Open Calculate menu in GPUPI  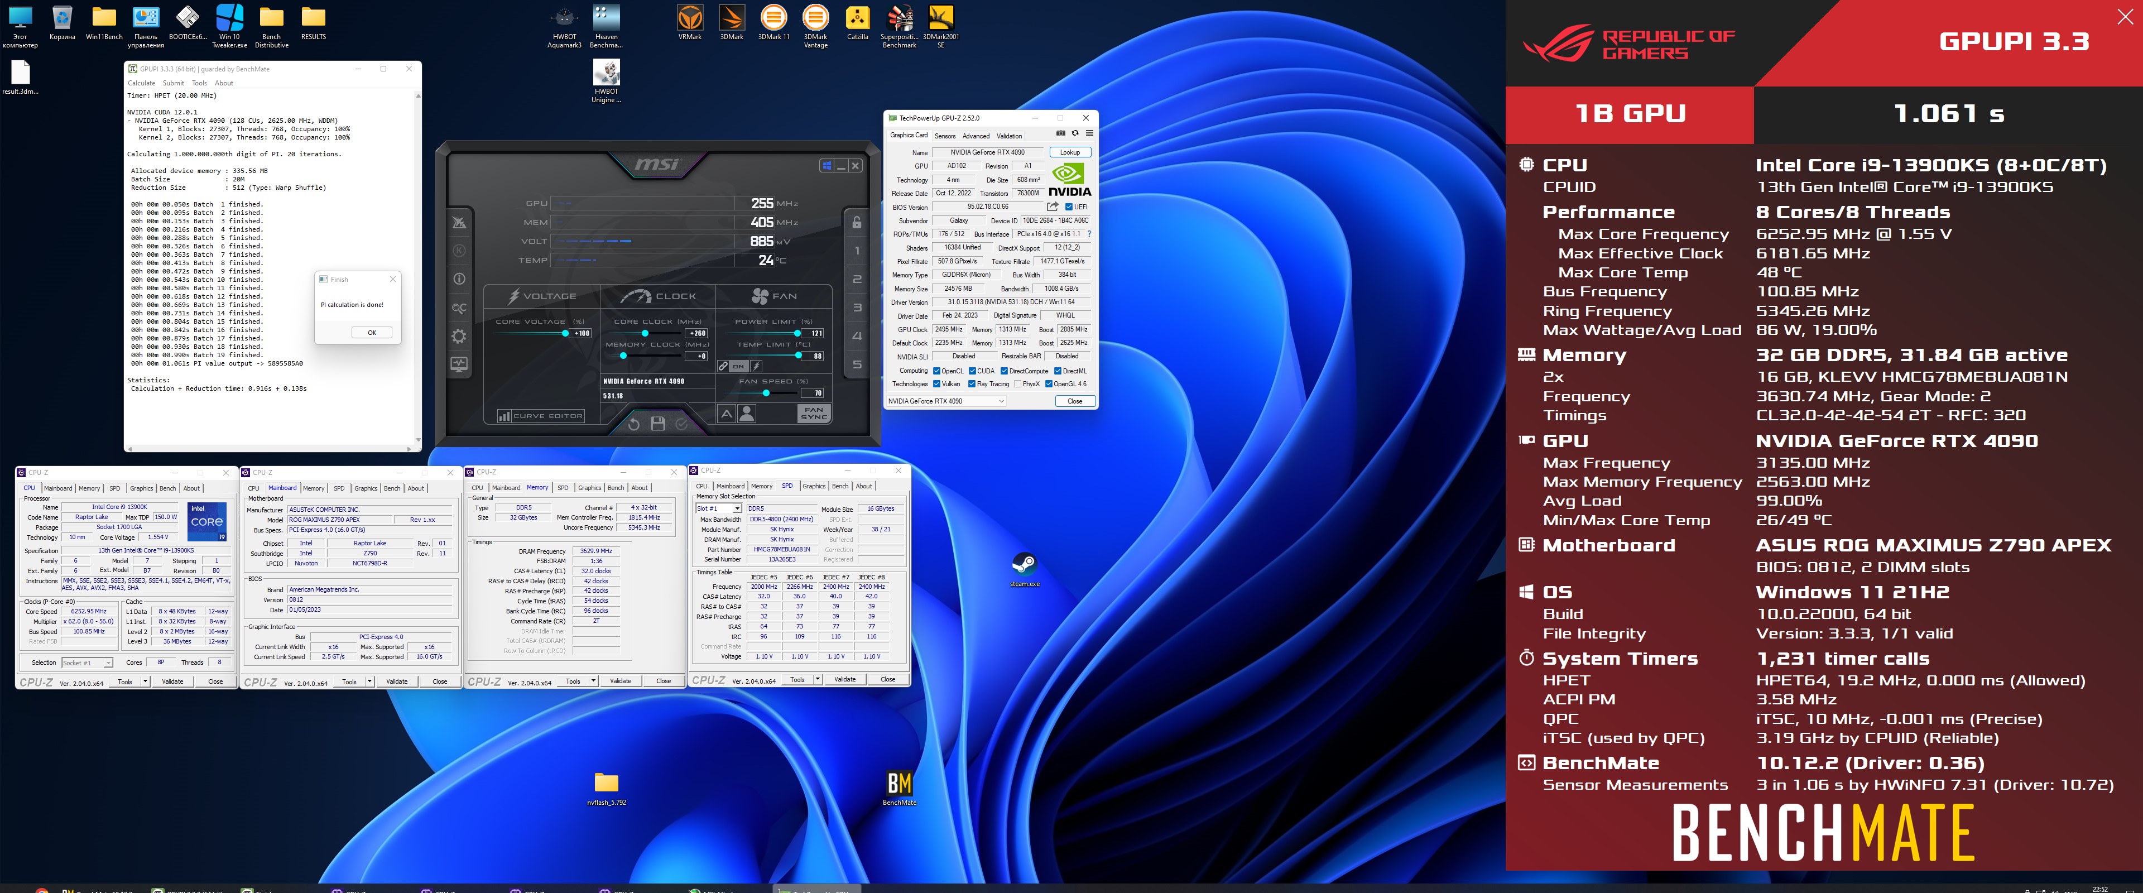(141, 83)
